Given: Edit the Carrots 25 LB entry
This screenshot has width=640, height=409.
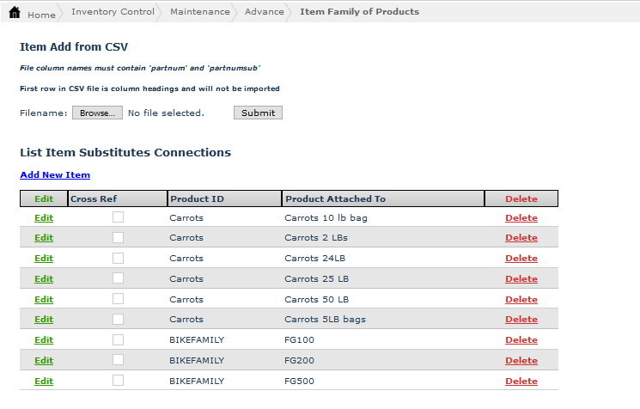Looking at the screenshot, I should point(44,278).
